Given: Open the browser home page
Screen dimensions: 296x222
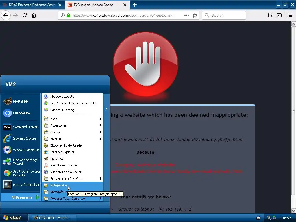Looking at the screenshot, I should pyautogui.click(x=34, y=15).
